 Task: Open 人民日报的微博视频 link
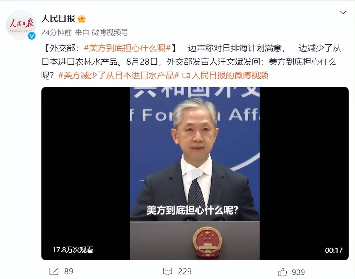[x=230, y=75]
